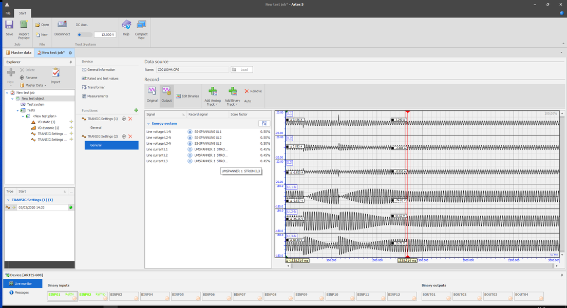
Task: Click the horizontal scrollbar under the waveform chart
Action: click(422, 266)
